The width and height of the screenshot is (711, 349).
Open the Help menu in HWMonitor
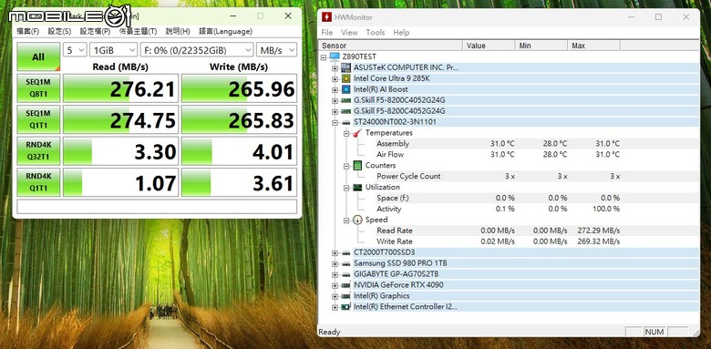pos(401,32)
